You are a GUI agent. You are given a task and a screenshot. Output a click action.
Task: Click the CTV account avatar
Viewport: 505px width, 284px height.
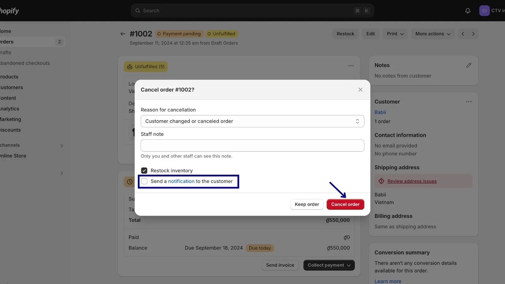(484, 11)
